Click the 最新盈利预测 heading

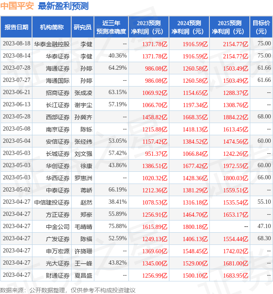coord(63,6)
